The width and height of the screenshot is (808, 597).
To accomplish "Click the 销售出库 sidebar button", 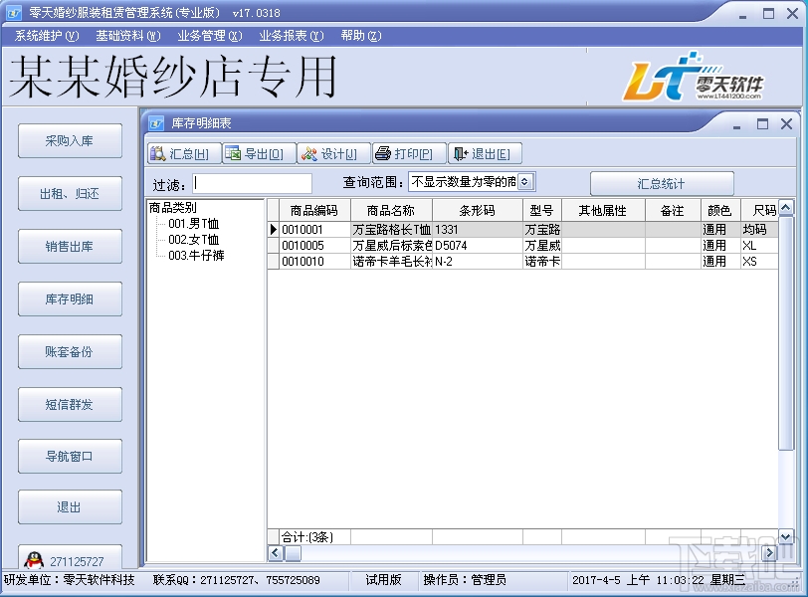I will 70,246.
